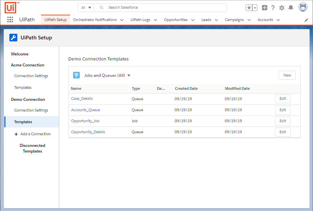Click the Jobs and Queues list view icon

point(76,75)
